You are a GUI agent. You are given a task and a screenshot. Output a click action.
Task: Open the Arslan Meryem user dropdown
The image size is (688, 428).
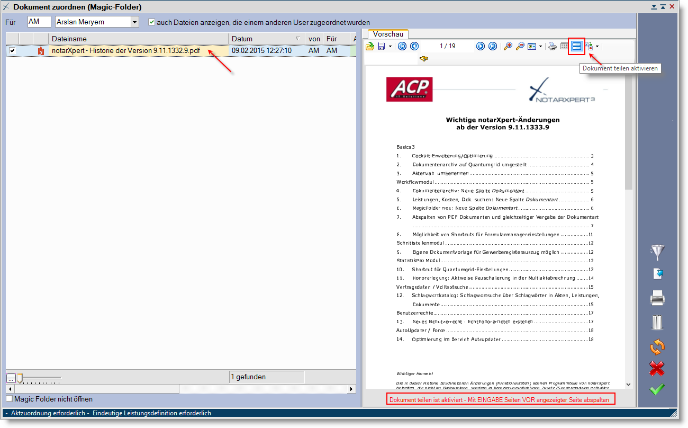pyautogui.click(x=134, y=22)
